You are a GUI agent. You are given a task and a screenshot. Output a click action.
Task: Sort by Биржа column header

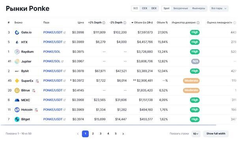tap(19, 23)
